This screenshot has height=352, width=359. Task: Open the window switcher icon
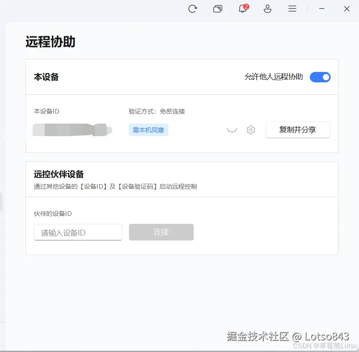coord(218,8)
